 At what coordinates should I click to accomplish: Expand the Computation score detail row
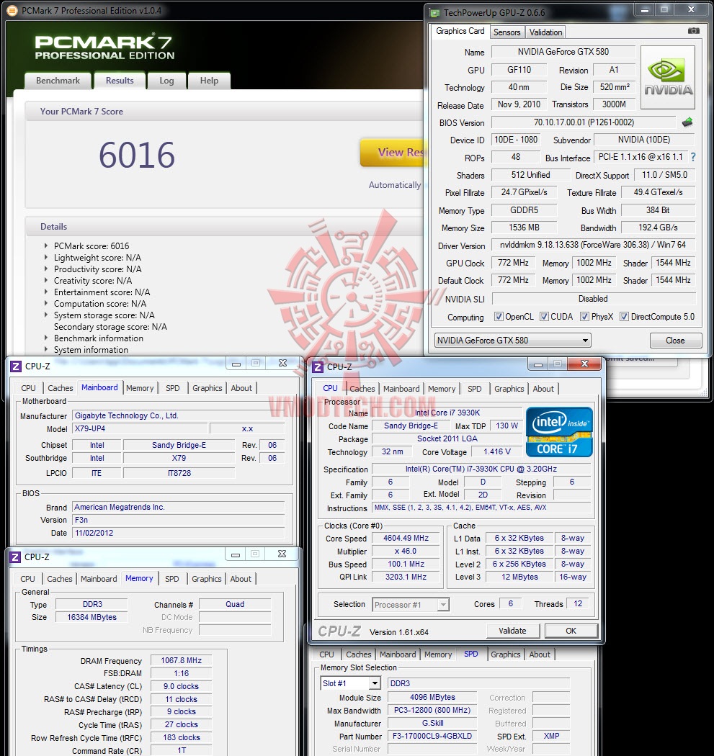(46, 304)
